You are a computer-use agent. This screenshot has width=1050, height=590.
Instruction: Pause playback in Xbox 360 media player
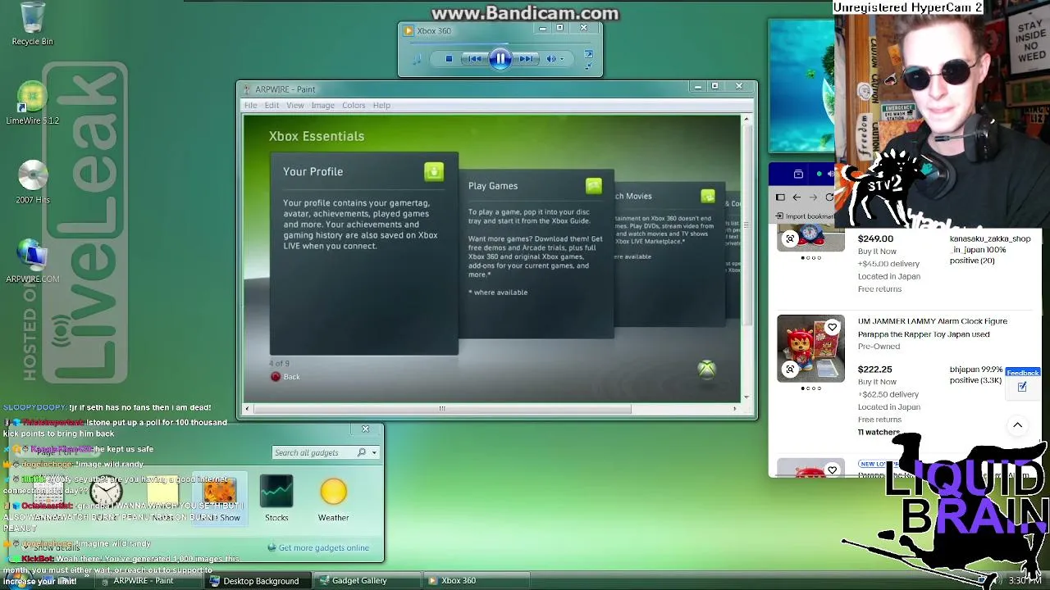(500, 58)
